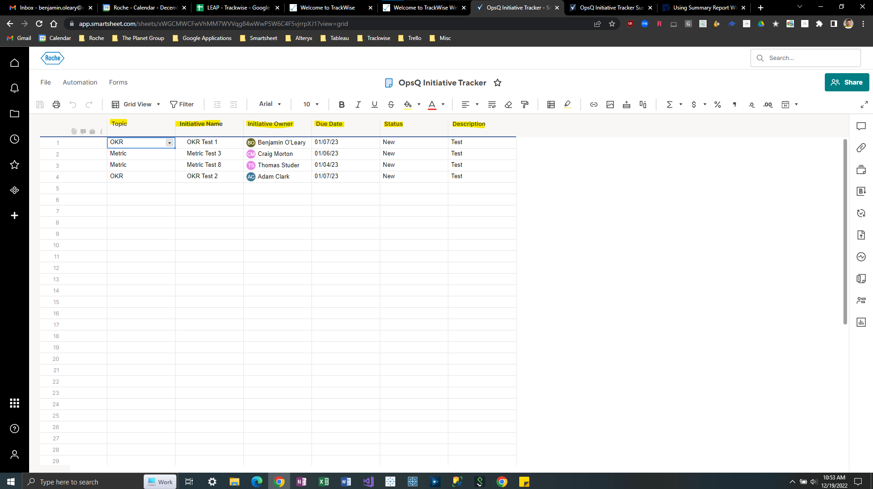
Task: Click the red text color A
Action: click(x=432, y=105)
